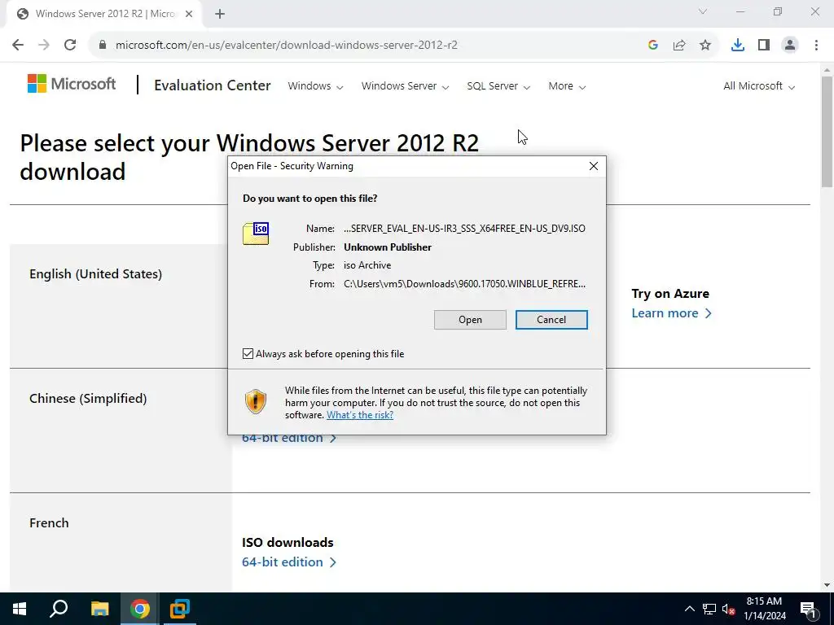Bookmark this page with the star icon
The width and height of the screenshot is (834, 625).
[705, 46]
